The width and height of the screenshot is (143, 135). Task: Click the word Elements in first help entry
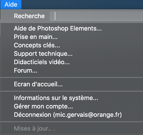[x=86, y=29]
